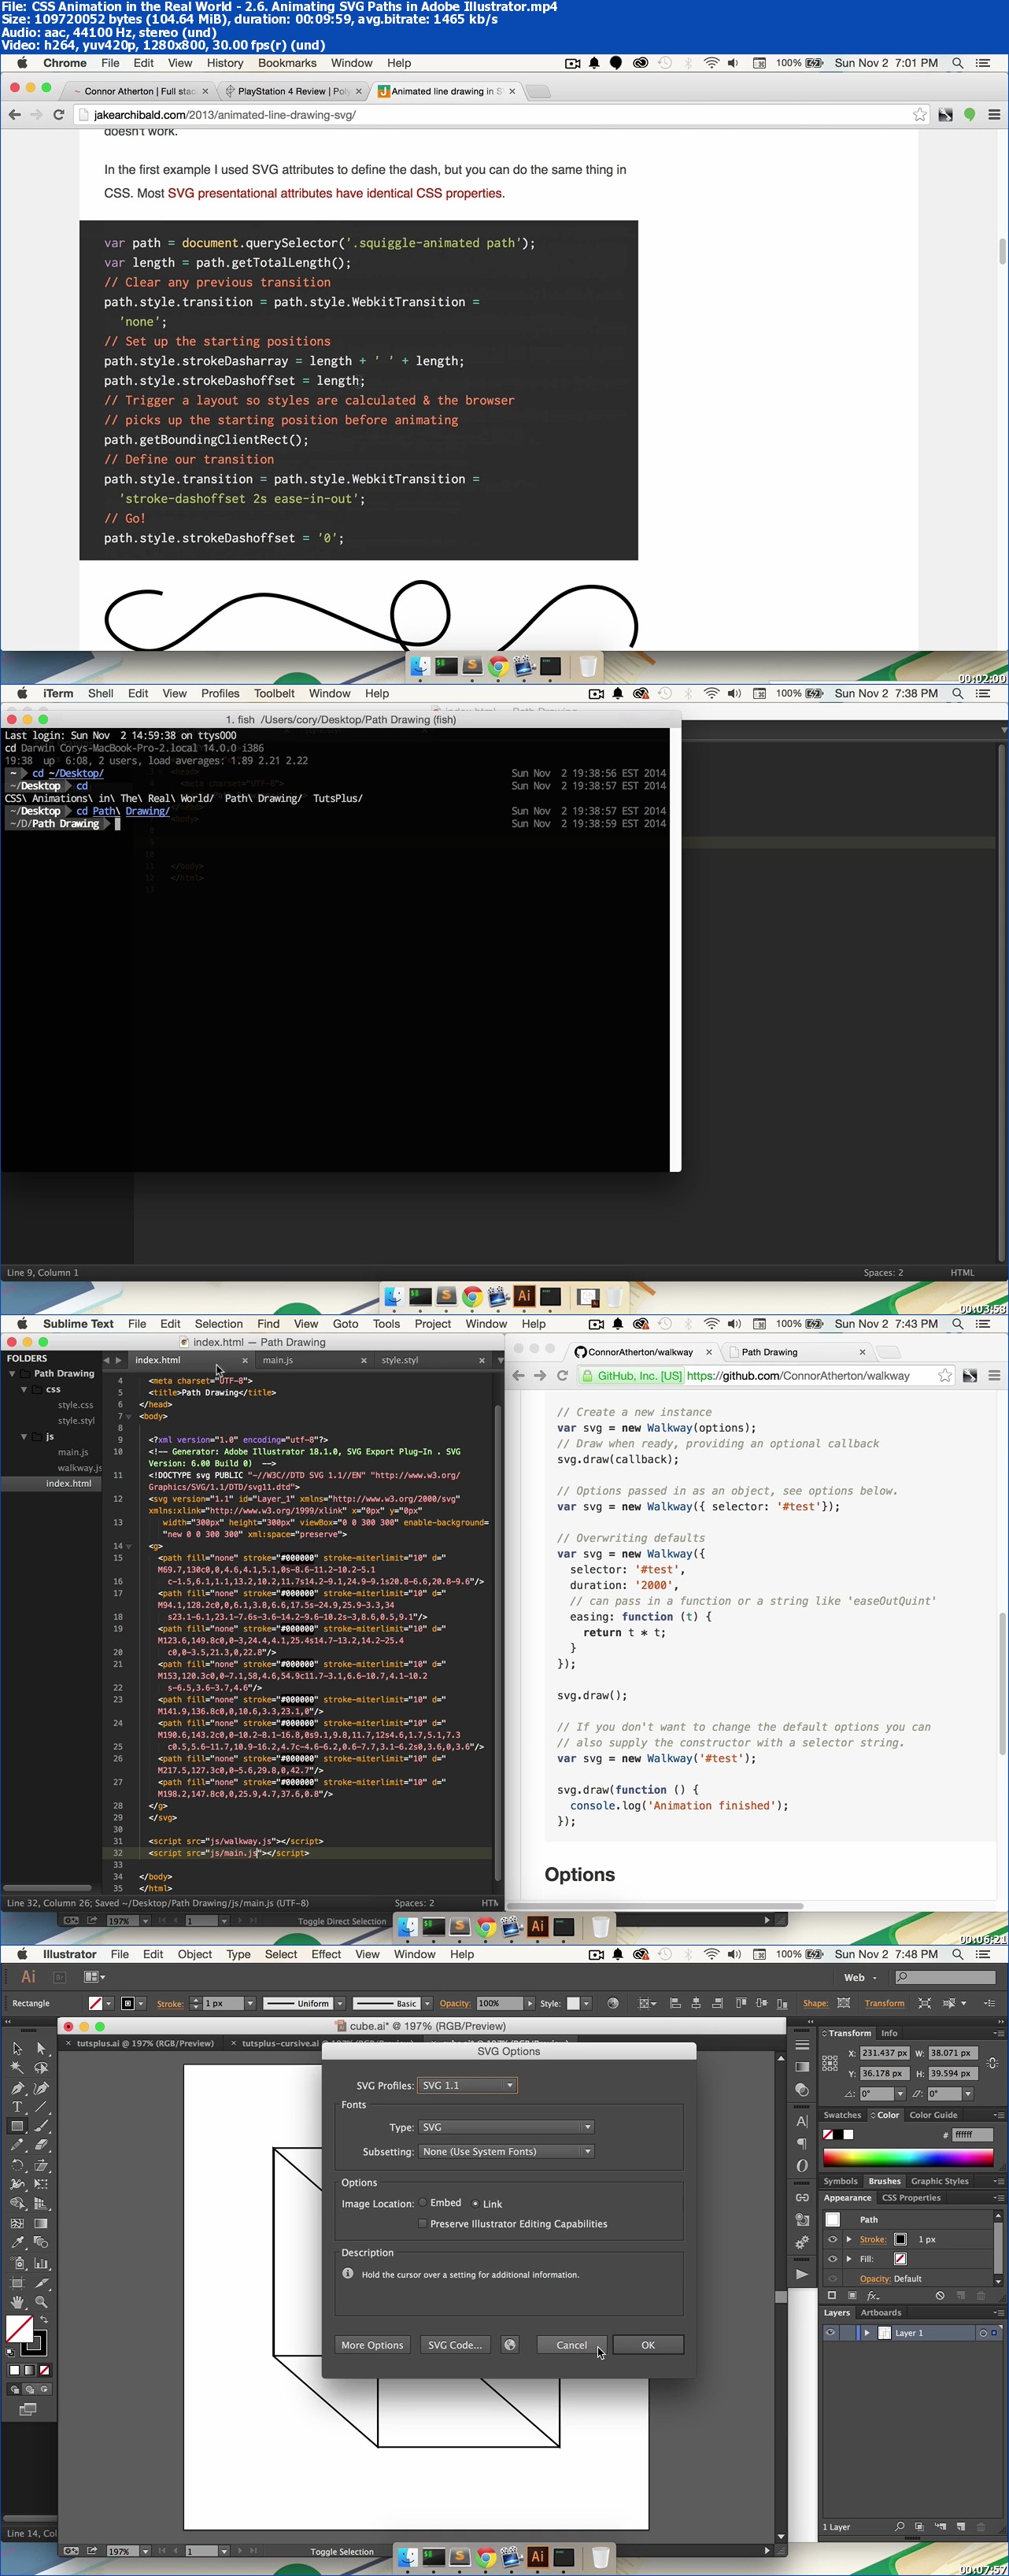The image size is (1009, 2576).
Task: Click the globe preview icon in SVG Options
Action: tap(510, 2344)
